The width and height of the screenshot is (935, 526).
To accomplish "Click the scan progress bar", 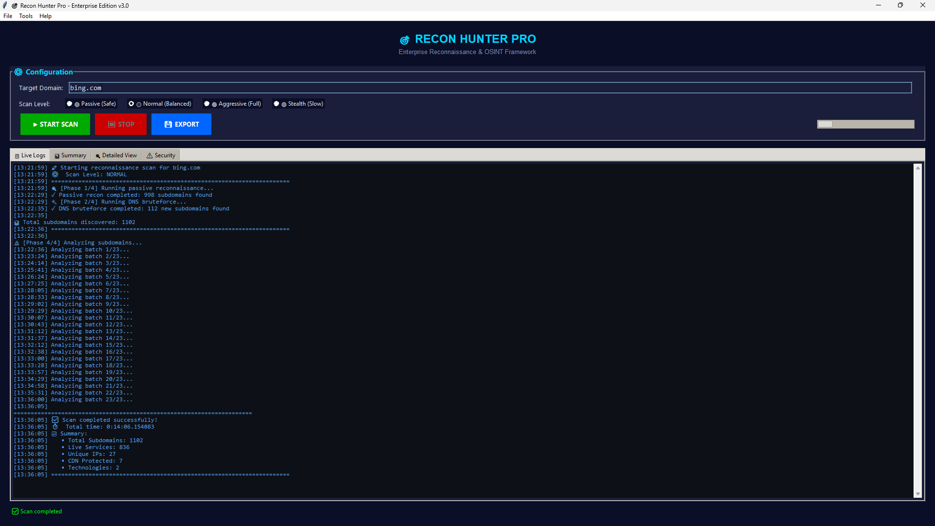I will click(865, 124).
